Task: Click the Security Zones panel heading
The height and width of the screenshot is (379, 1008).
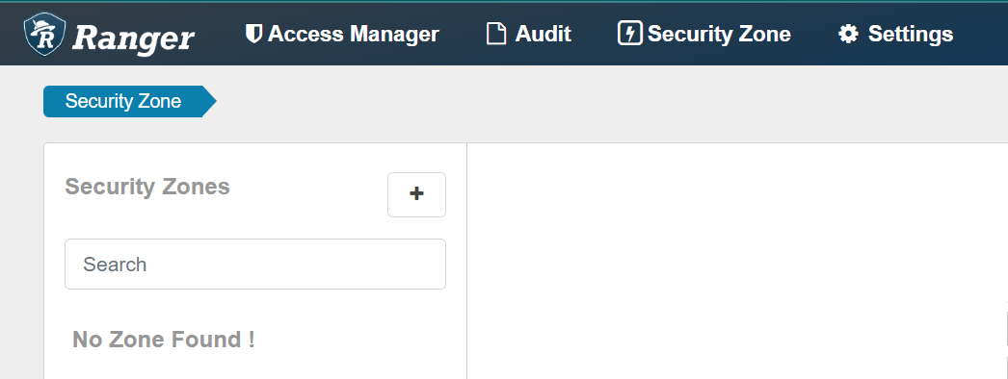Action: point(147,187)
